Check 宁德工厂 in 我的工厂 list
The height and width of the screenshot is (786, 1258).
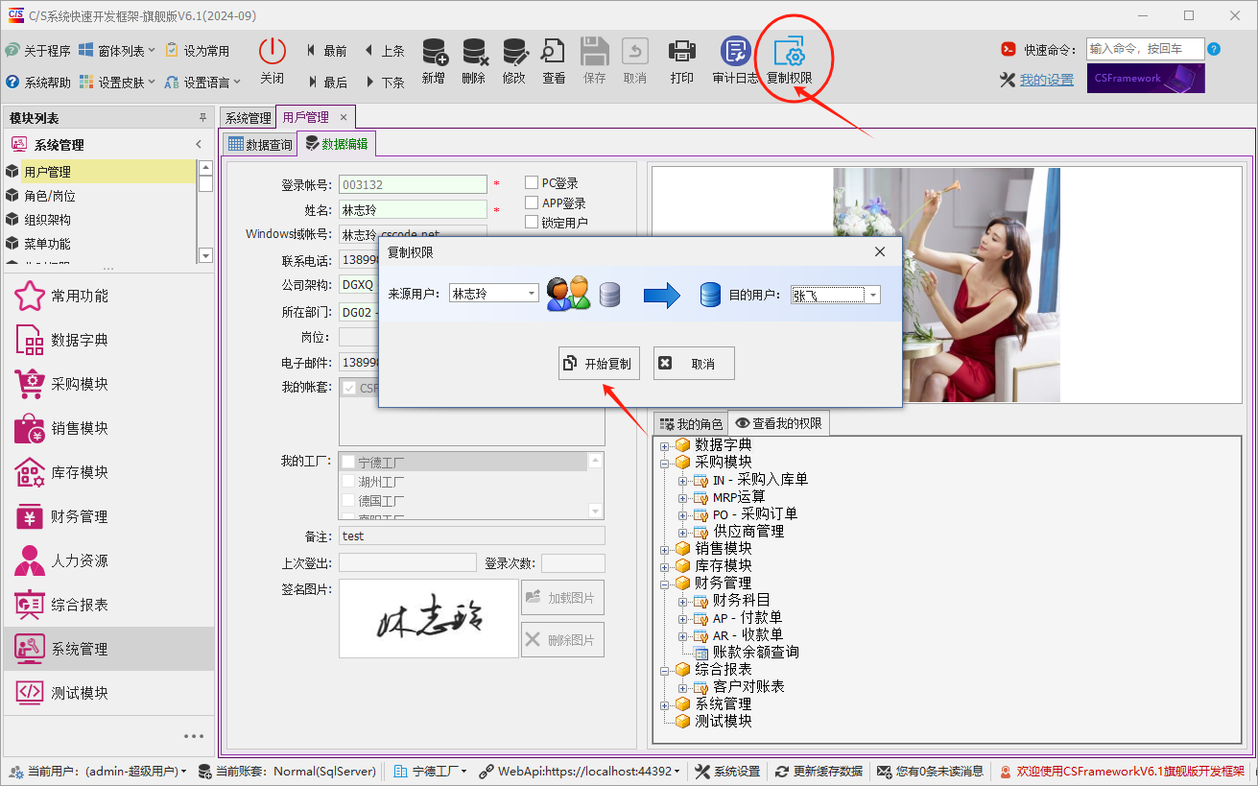pyautogui.click(x=348, y=463)
